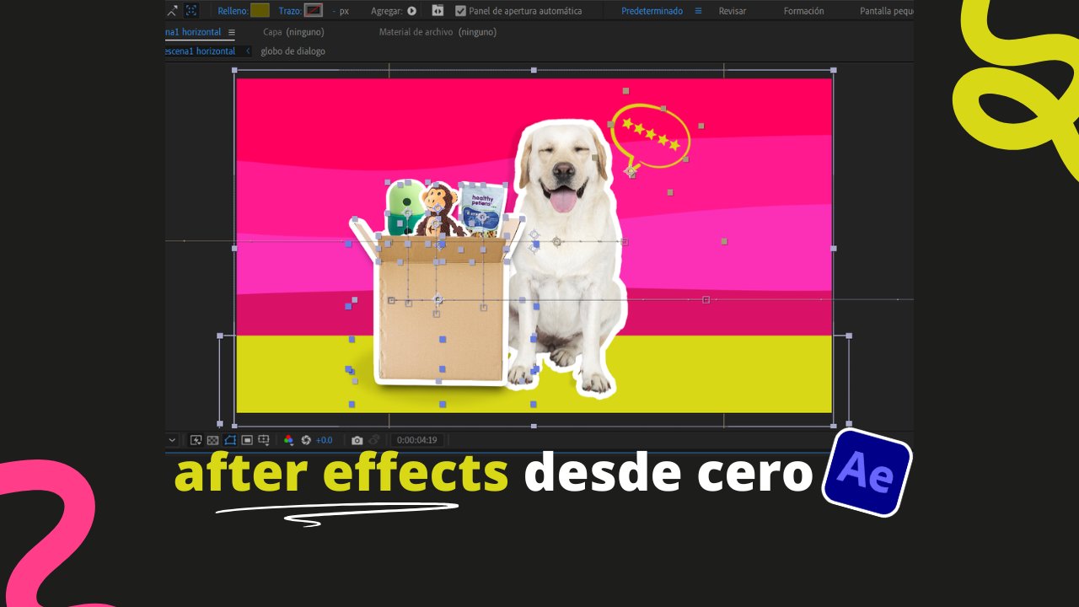1079x607 pixels.
Task: Uncheck Panel de apertura automática checkbox
Action: tap(460, 11)
